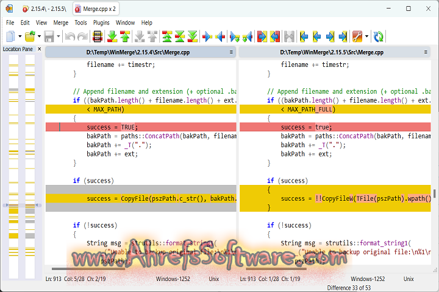Expand the Open folder dropdown arrow
The image size is (439, 292).
(39, 36)
